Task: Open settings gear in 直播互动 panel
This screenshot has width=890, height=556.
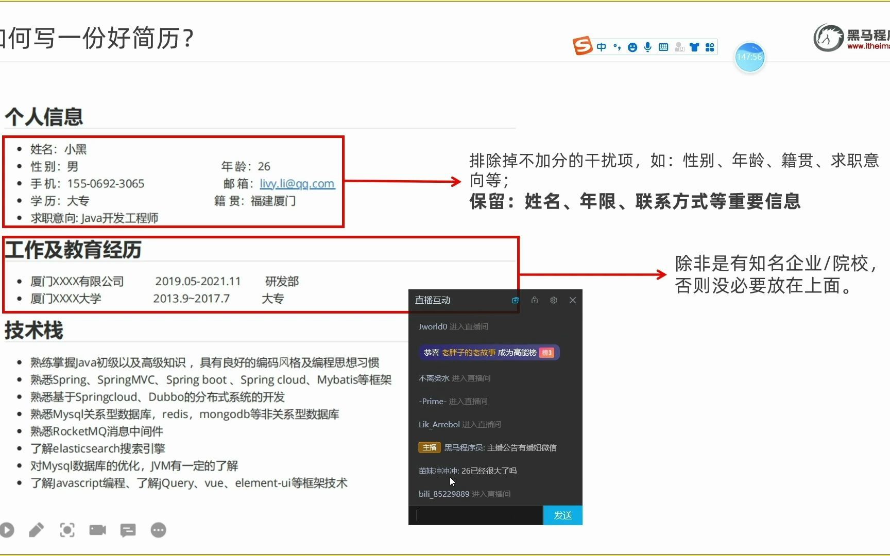Action: pyautogui.click(x=554, y=300)
